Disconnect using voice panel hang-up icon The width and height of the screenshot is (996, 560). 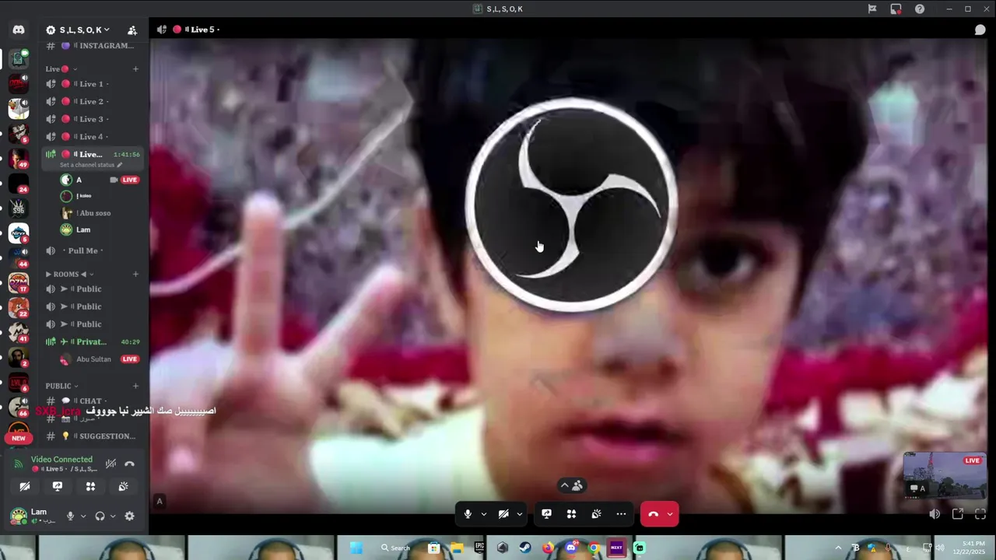coord(129,464)
